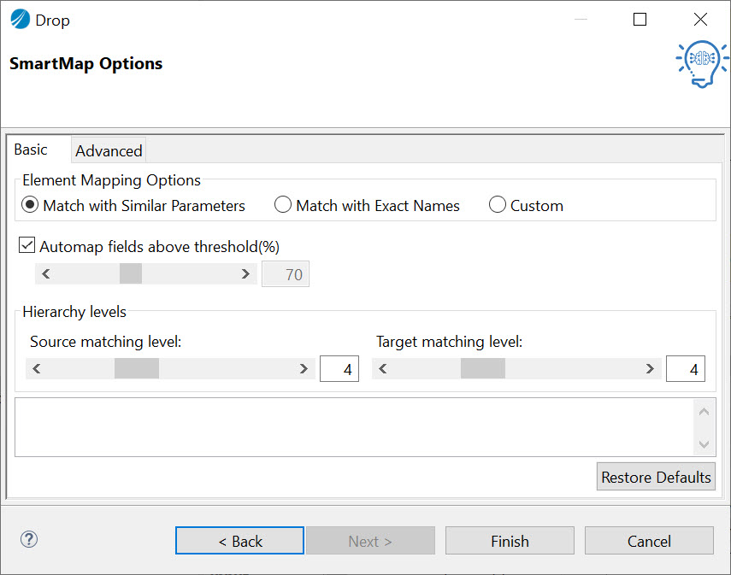The image size is (731, 575).
Task: Click the Drop app logo icon
Action: 20,20
